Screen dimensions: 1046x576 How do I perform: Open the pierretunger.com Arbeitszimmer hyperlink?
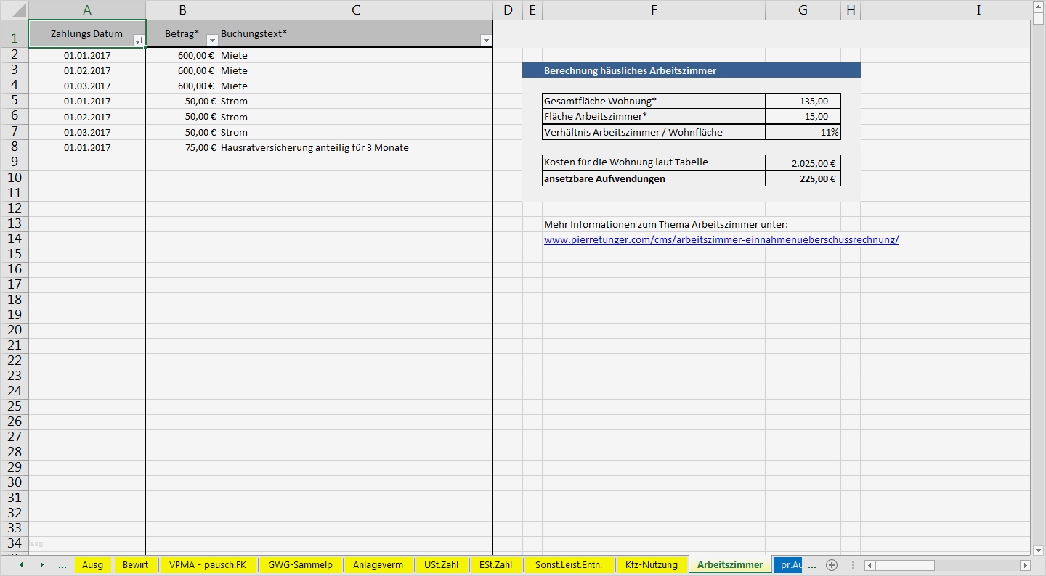tap(721, 239)
